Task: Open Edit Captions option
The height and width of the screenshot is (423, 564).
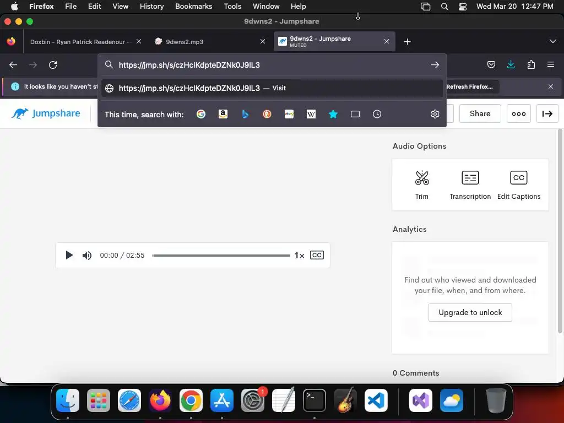Action: pos(519,185)
